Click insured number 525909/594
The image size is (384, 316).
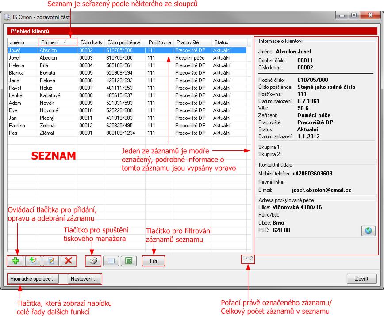click(x=119, y=73)
